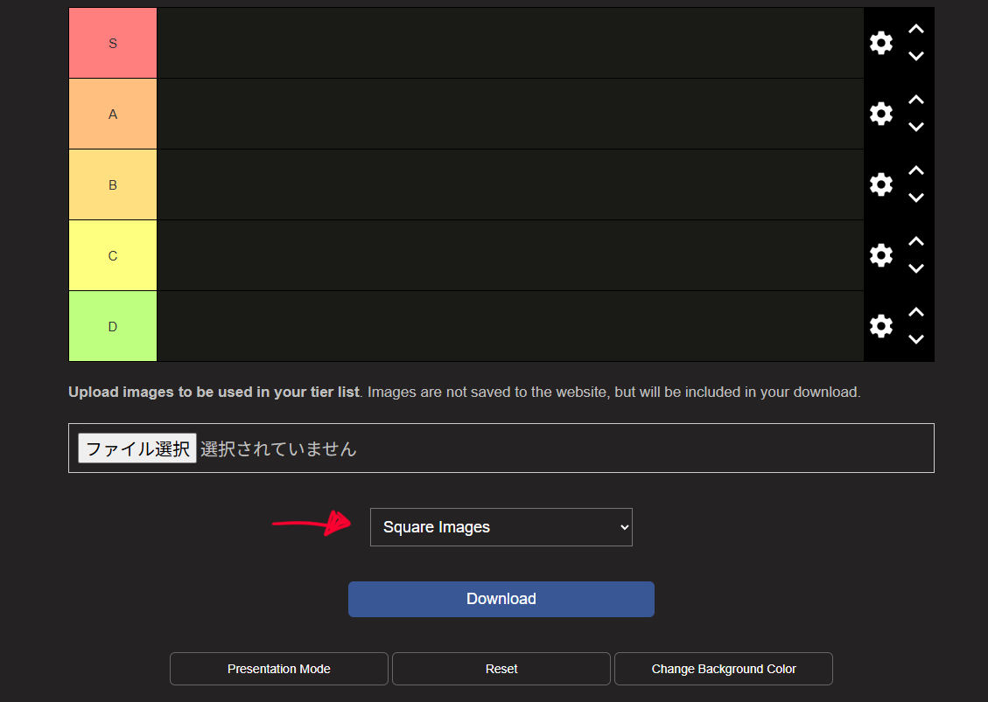
Task: Select the green D tier label
Action: click(113, 326)
